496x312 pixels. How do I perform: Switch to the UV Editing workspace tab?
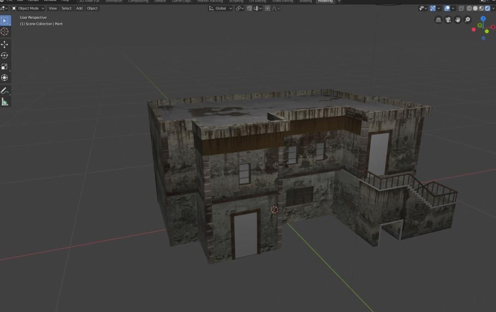coord(257,1)
